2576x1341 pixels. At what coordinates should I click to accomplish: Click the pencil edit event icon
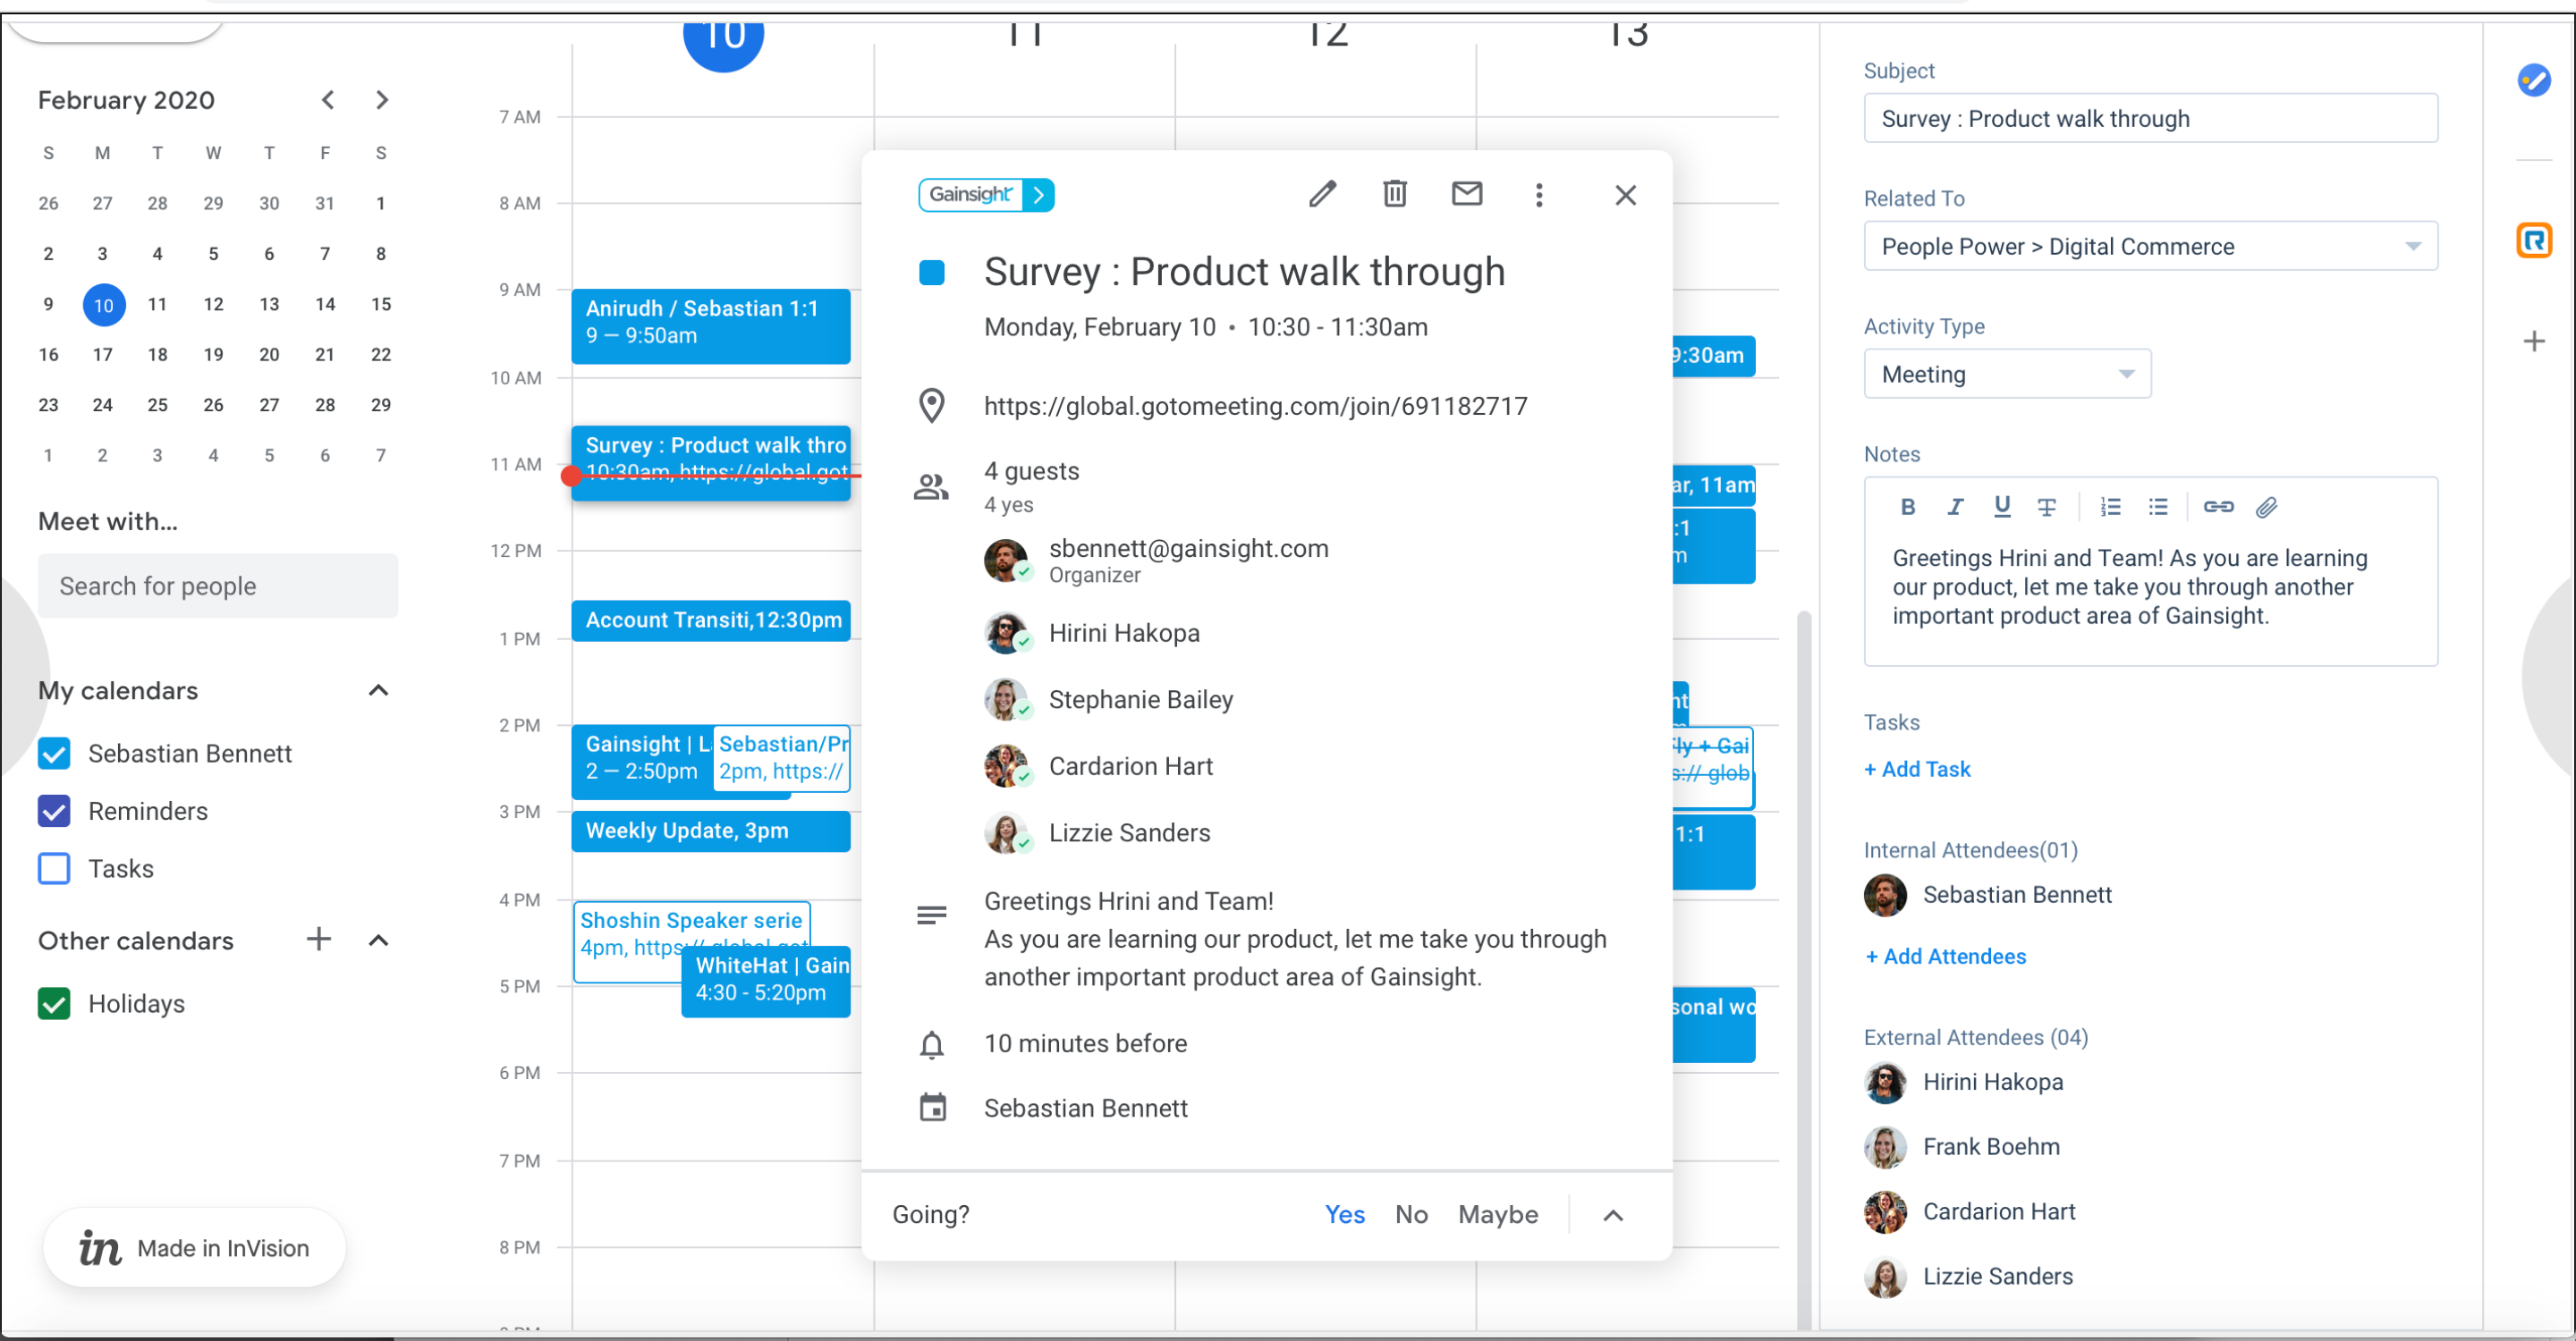pos(1322,194)
